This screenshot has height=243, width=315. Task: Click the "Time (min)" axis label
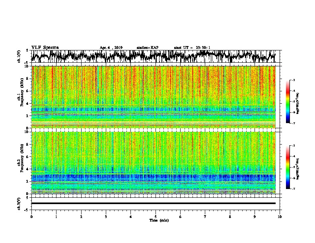[x=159, y=220]
